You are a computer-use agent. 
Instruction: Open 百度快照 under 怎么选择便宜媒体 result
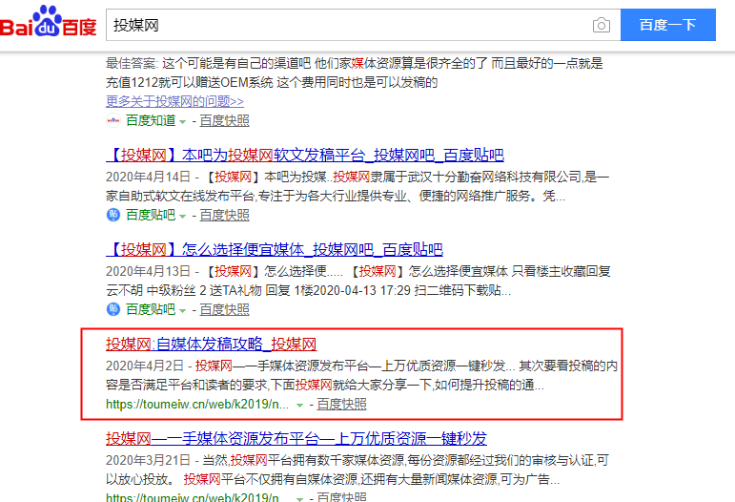click(x=224, y=309)
